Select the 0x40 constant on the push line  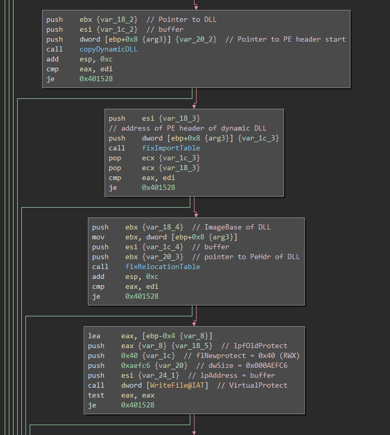click(129, 356)
